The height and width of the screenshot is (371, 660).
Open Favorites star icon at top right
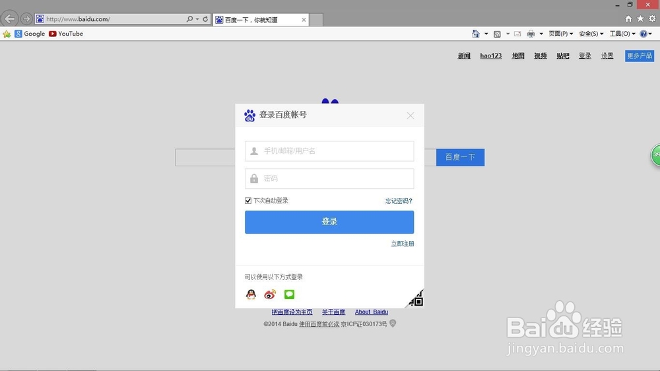[x=640, y=18]
